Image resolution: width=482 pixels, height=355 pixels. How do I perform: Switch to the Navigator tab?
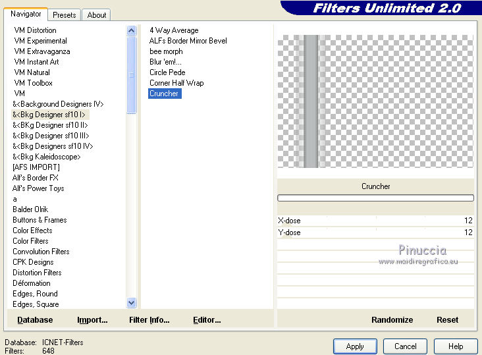(26, 14)
